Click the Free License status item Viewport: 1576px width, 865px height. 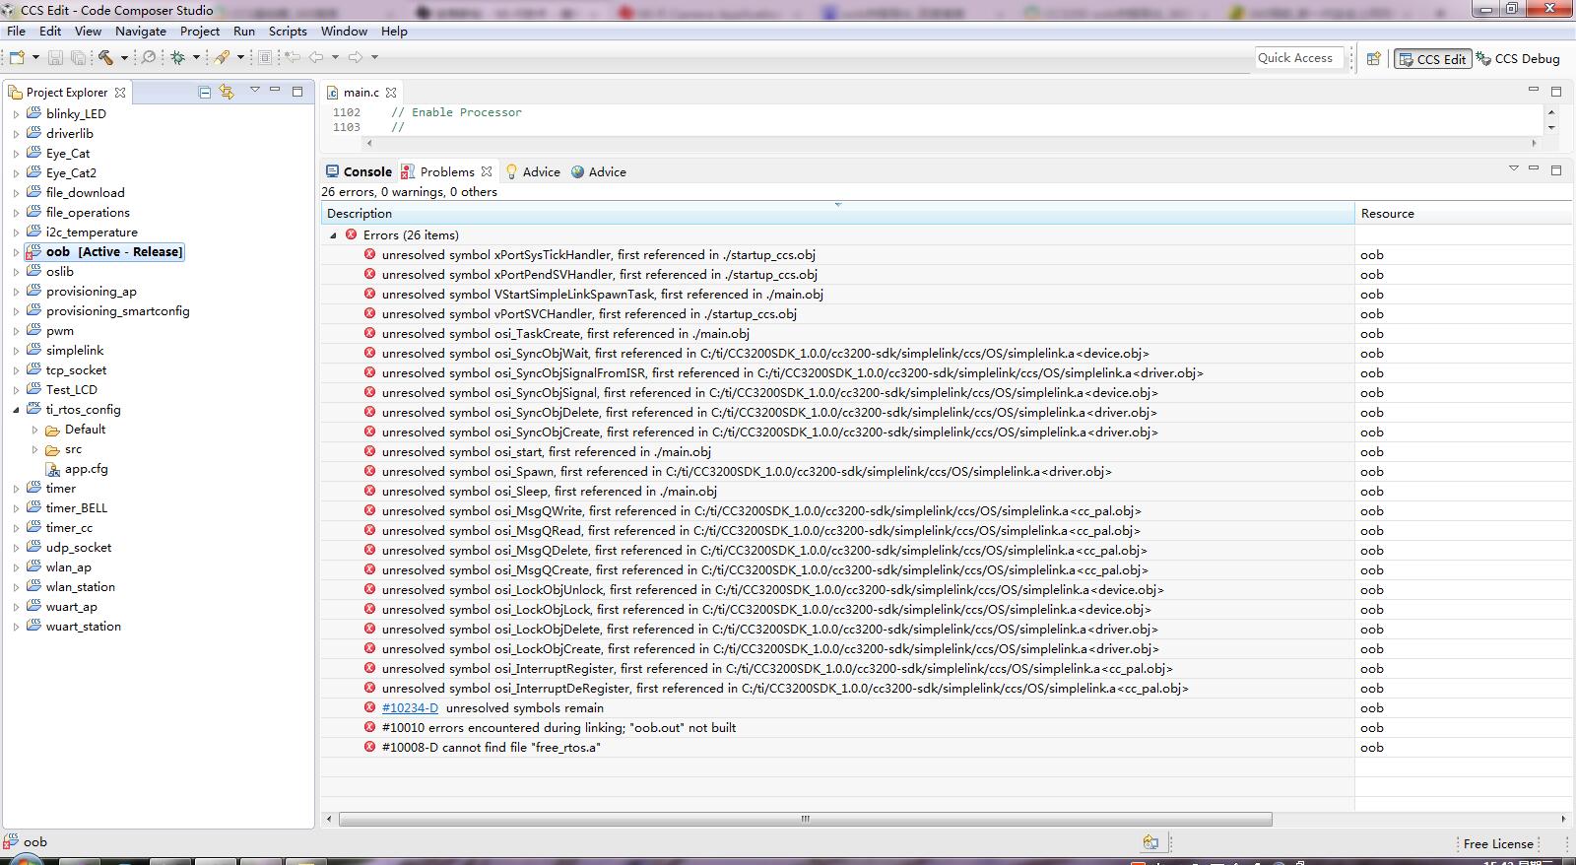pyautogui.click(x=1498, y=843)
